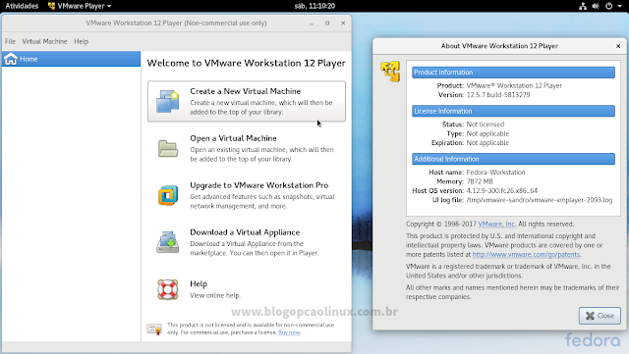This screenshot has width=629, height=354.
Task: Open Atividades overview
Action: [x=22, y=6]
